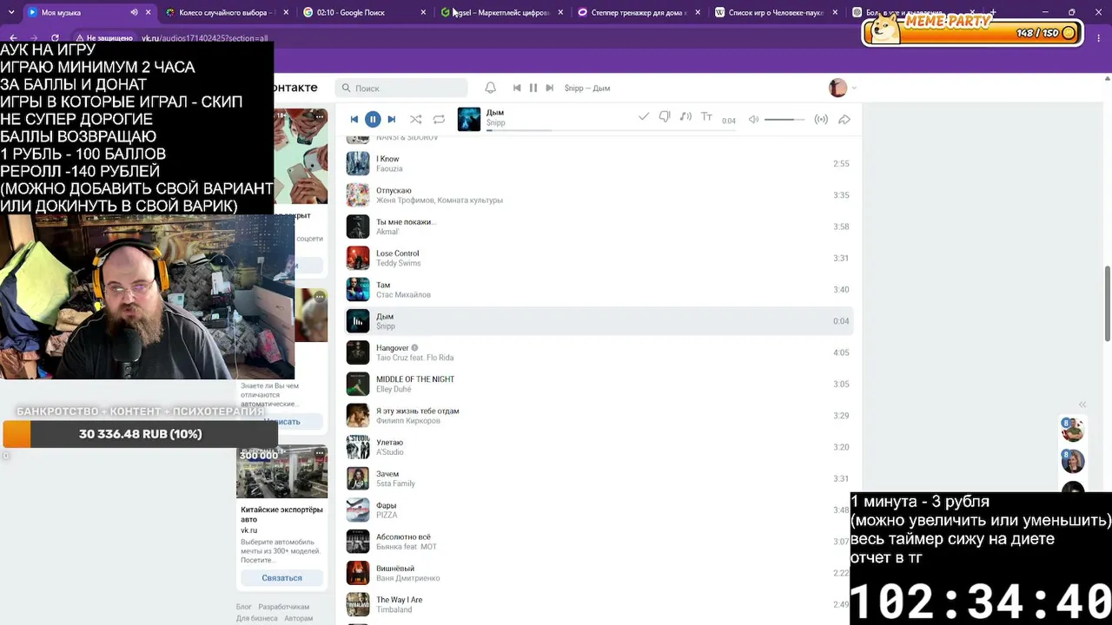Click the Связаться button in the car ad
The width and height of the screenshot is (1112, 625).
coord(282,577)
